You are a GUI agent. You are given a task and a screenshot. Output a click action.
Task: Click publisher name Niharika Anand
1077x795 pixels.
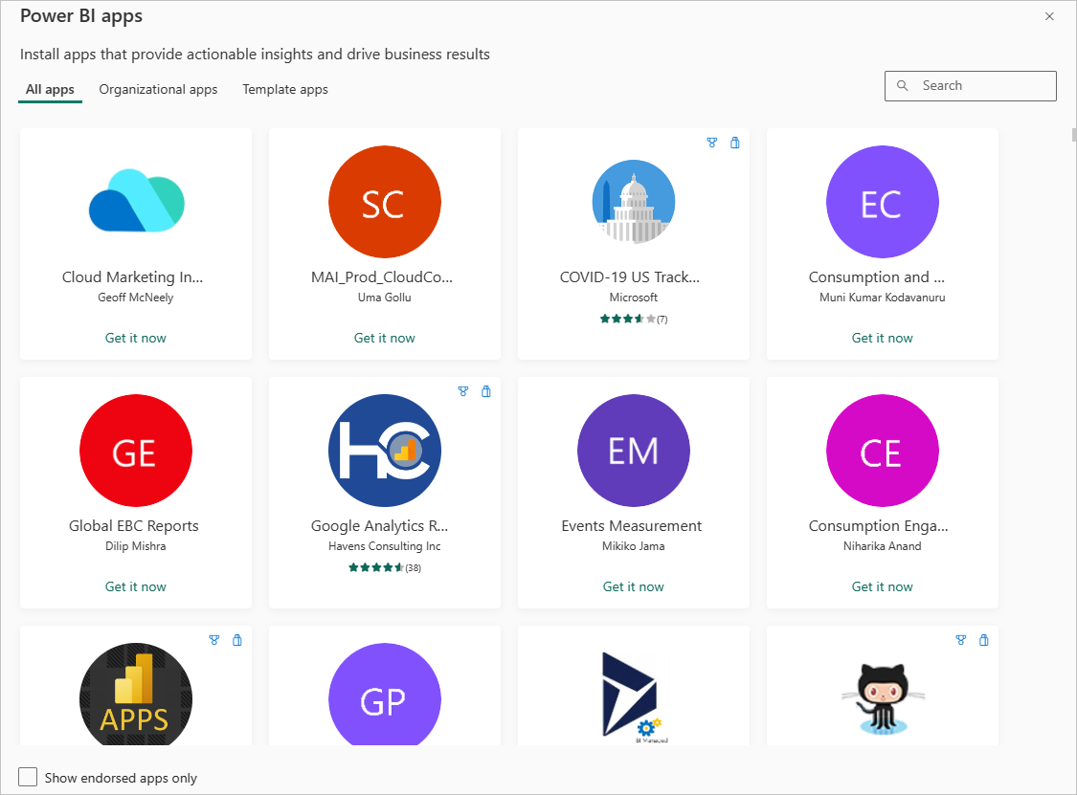tap(882, 546)
